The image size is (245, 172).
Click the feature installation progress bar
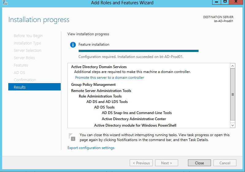pyautogui.click(x=138, y=51)
